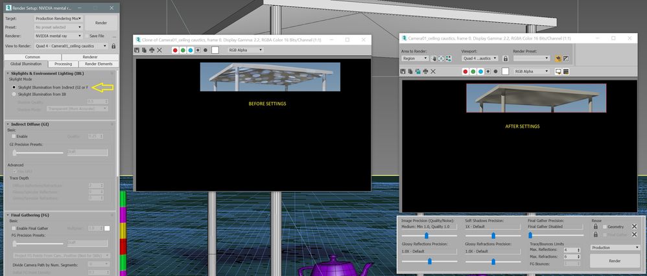Image resolution: width=647 pixels, height=276 pixels.
Task: Enable Reuse Geometry checkbox
Action: point(605,227)
